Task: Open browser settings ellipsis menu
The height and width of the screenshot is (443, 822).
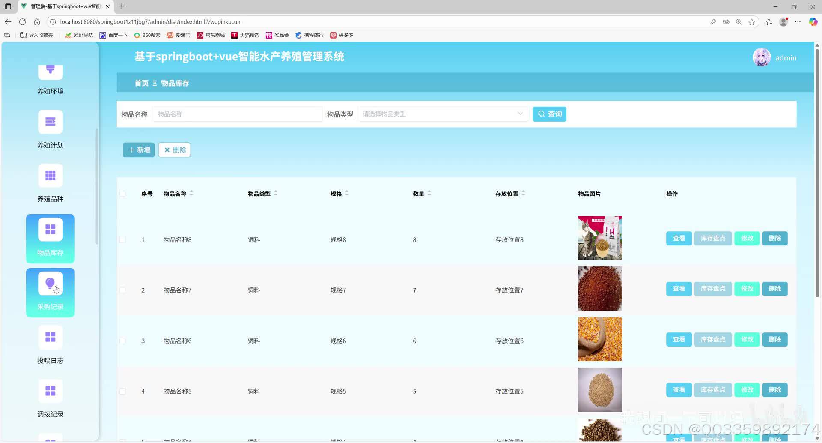Action: click(x=798, y=22)
